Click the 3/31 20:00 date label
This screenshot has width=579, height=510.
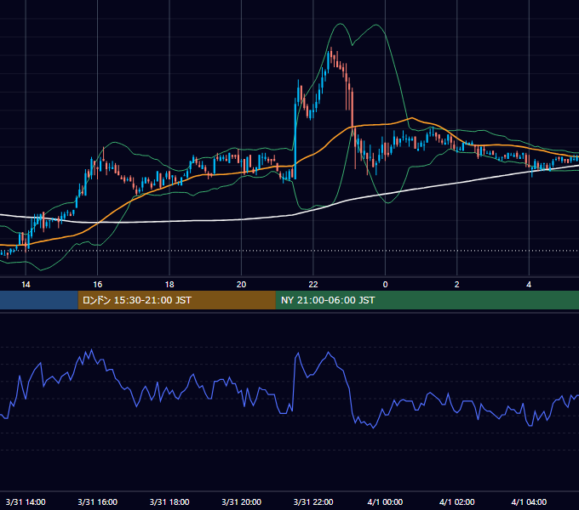(241, 501)
